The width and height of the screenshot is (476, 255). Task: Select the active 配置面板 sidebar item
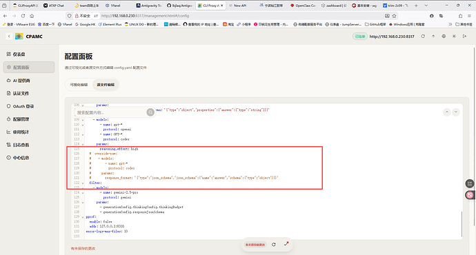[x=29, y=68]
